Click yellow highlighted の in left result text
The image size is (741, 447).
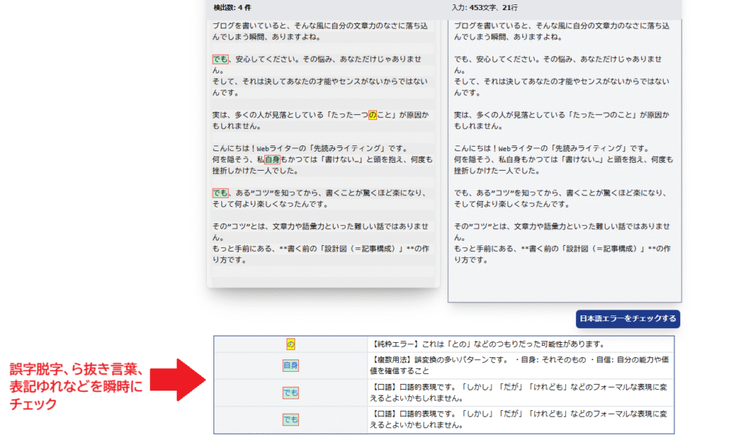tap(373, 114)
